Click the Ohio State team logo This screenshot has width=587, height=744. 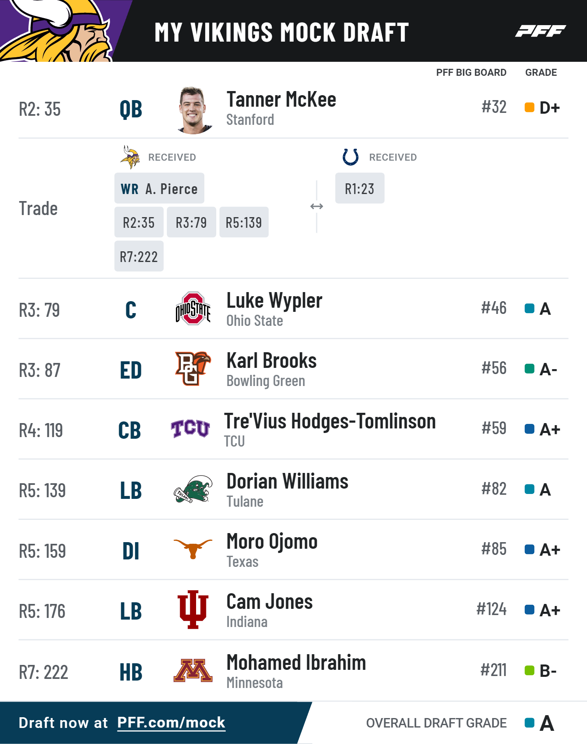(193, 309)
